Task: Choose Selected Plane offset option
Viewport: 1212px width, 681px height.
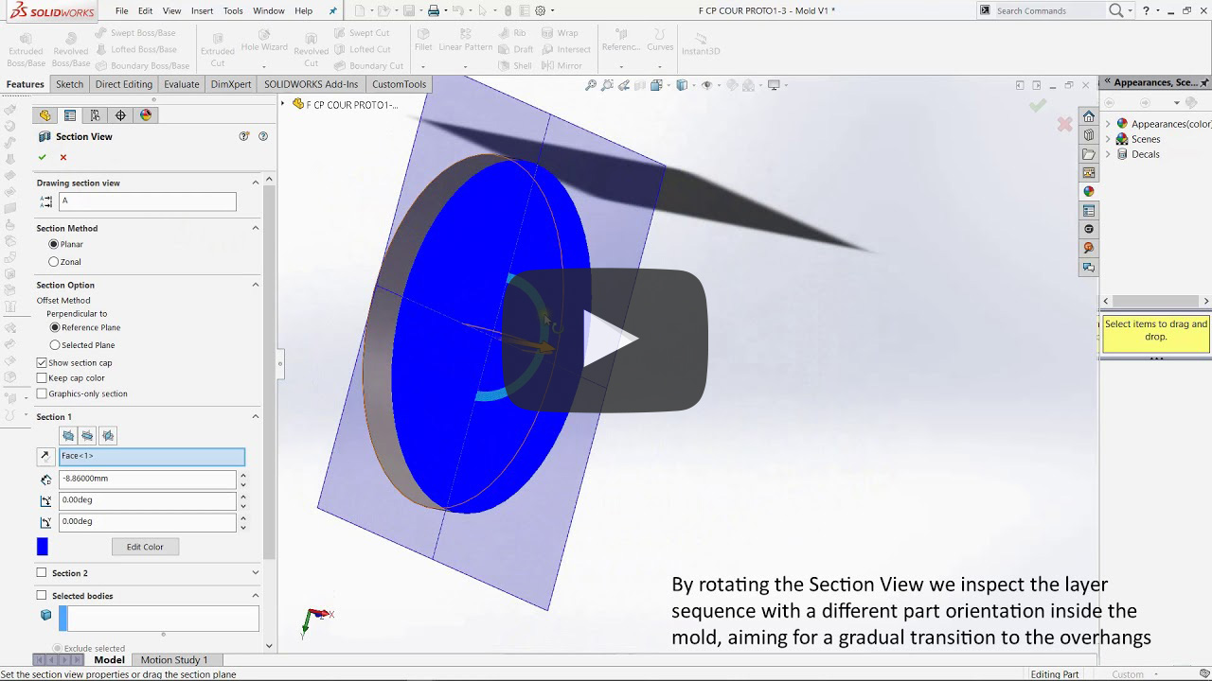Action: point(55,345)
